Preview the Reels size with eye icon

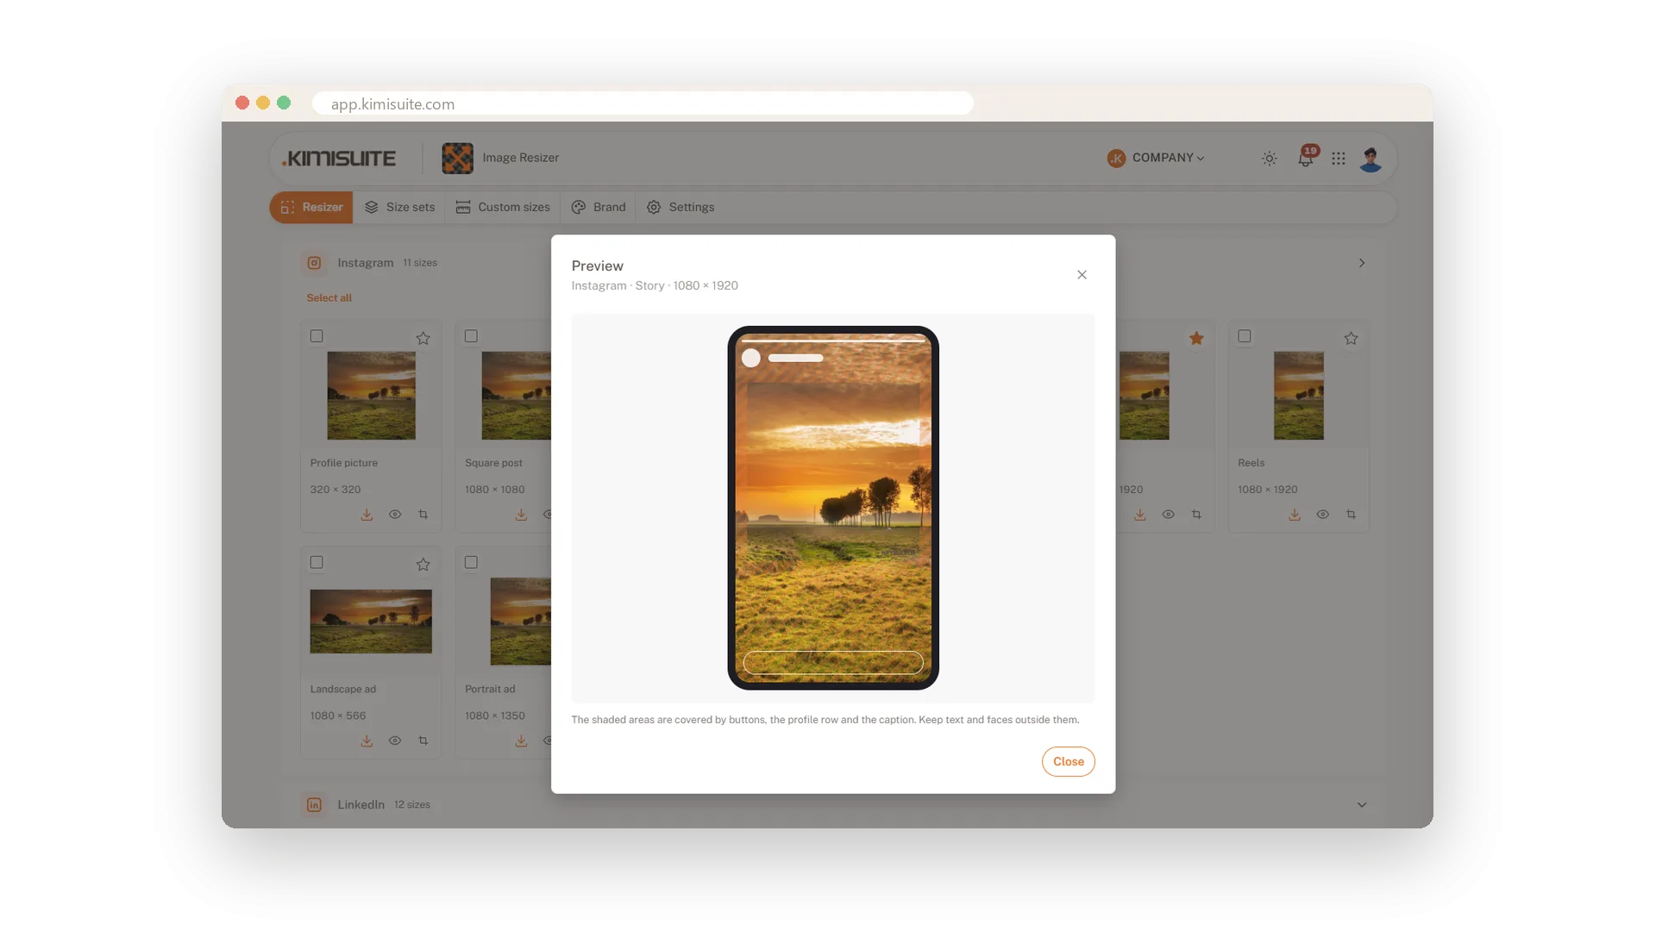[x=1323, y=515]
